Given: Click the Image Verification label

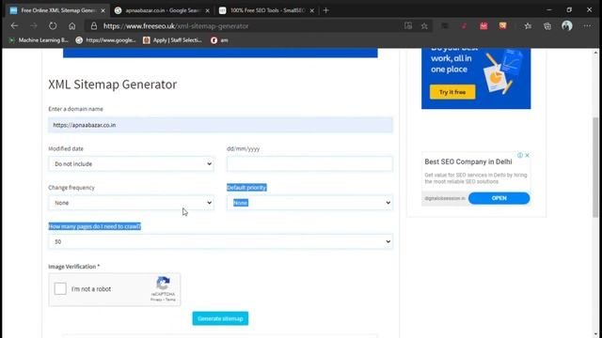Looking at the screenshot, I should click(x=73, y=267).
